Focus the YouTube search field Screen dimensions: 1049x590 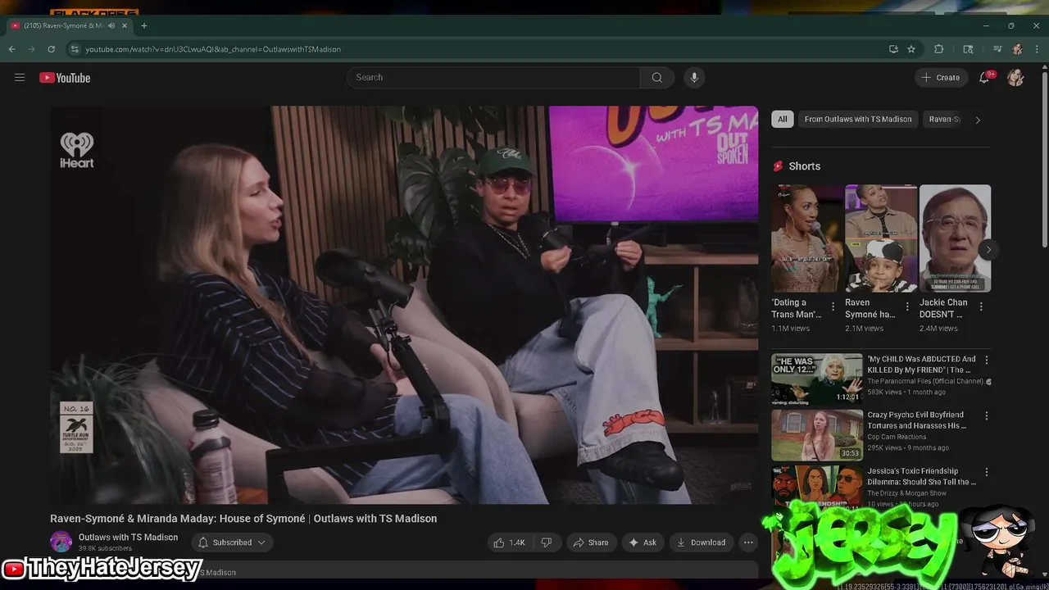493,77
